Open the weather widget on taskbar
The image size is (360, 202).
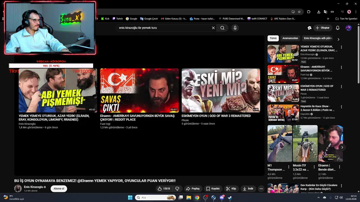pos(14,198)
